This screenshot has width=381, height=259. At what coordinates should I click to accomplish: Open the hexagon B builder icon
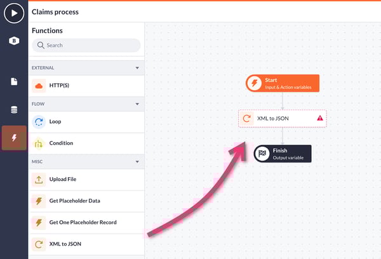[x=14, y=41]
